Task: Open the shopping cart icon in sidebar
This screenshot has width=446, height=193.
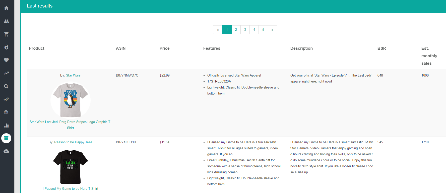Action: [x=6, y=34]
